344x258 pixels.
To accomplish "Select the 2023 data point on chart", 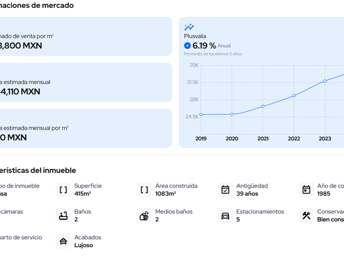I will [325, 81].
